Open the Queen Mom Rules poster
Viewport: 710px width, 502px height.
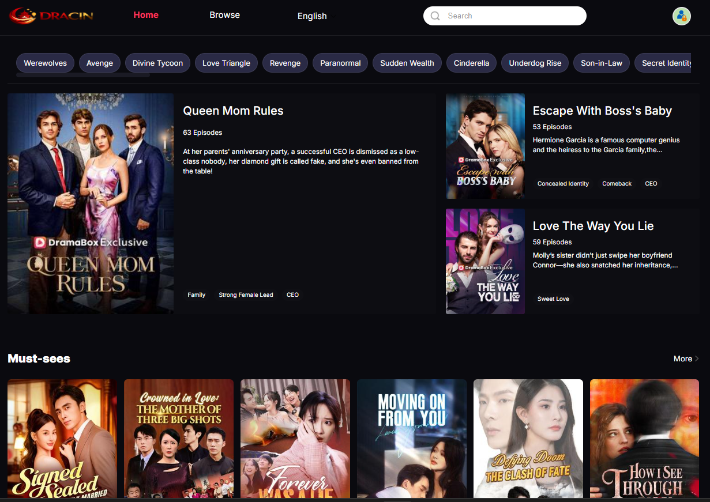tap(91, 203)
